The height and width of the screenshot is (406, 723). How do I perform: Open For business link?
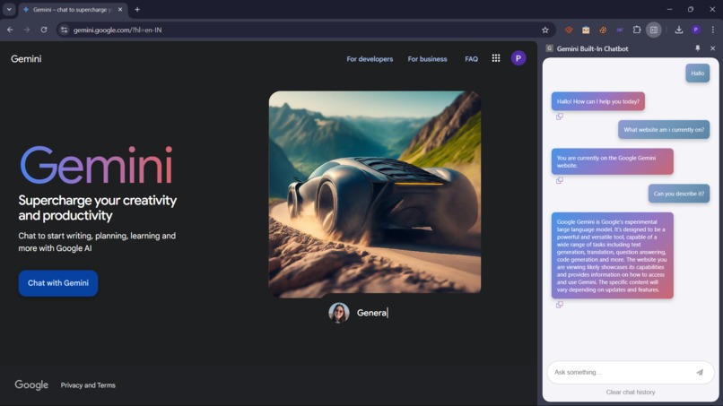point(428,59)
